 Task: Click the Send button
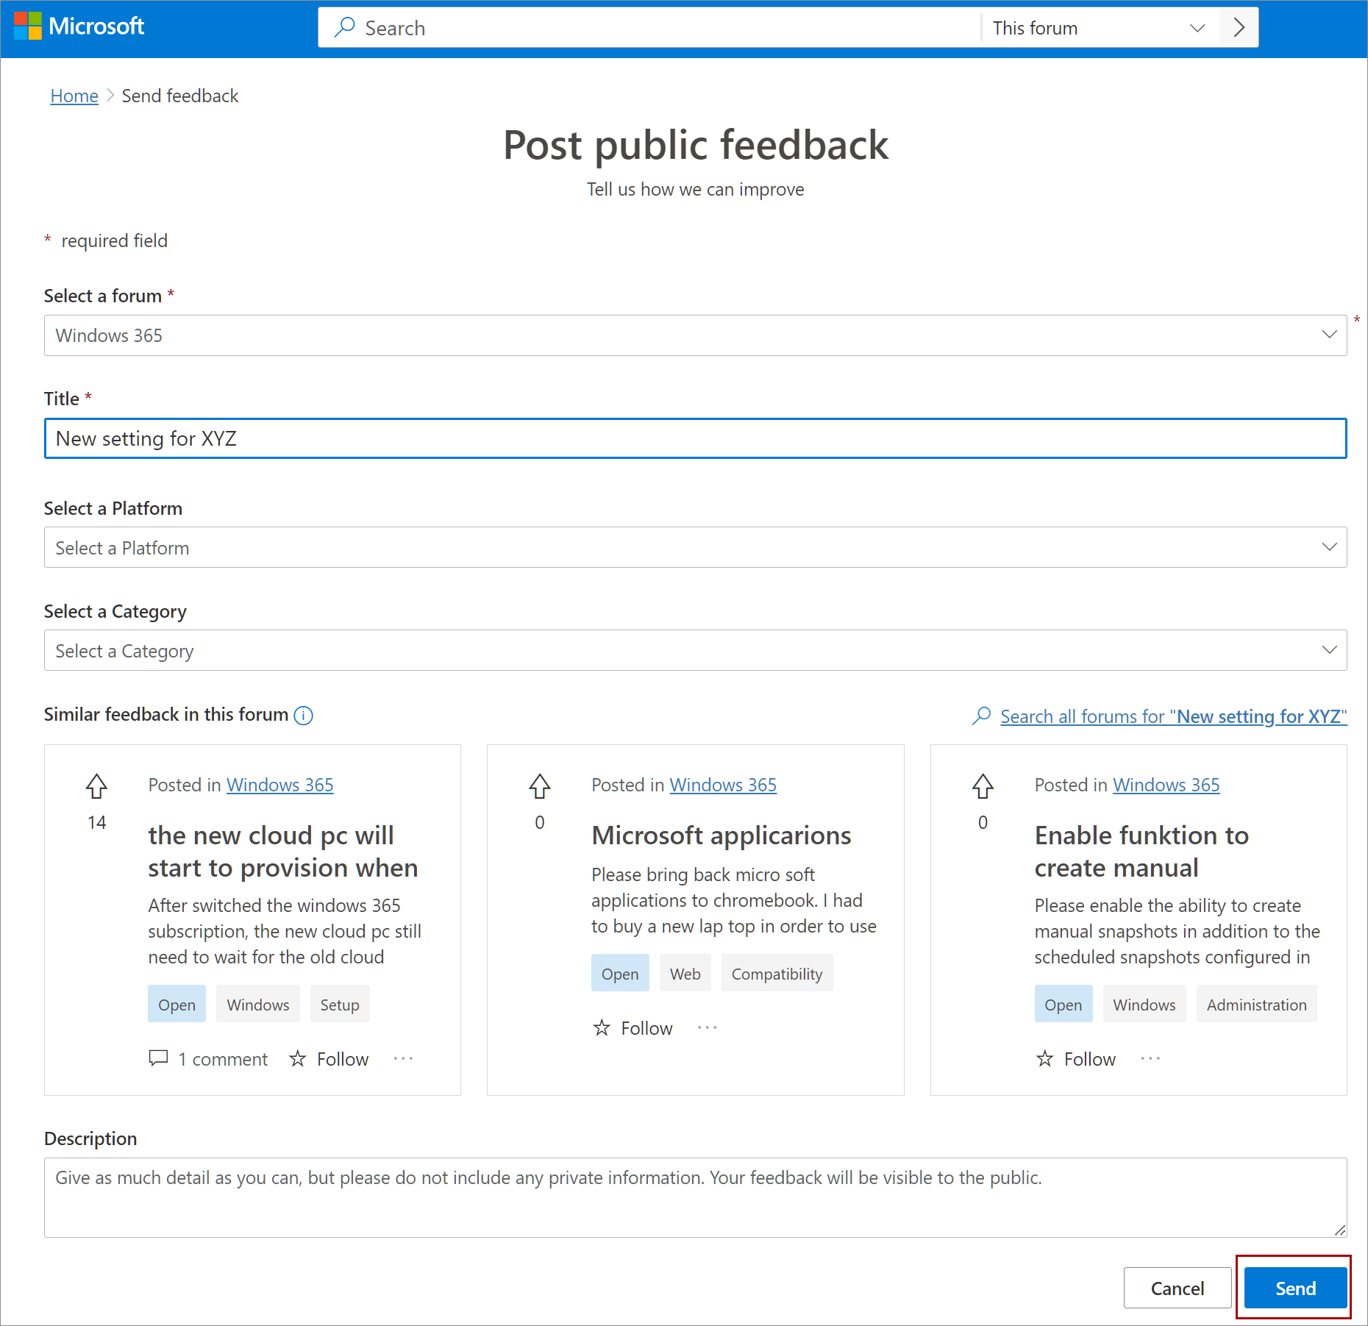[1295, 1288]
